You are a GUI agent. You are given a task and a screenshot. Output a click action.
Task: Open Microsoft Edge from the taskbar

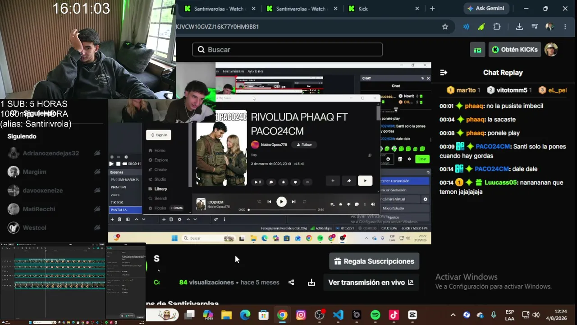coord(245,315)
